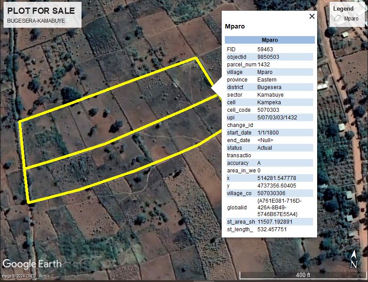Select the PLOT FOR SALE title
The width and height of the screenshot is (368, 282).
point(41,11)
